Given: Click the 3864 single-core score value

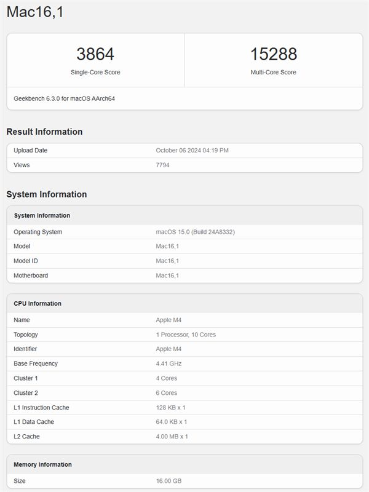Looking at the screenshot, I should pos(95,54).
